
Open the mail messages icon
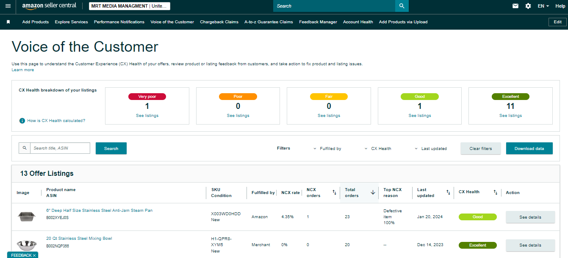click(x=515, y=6)
